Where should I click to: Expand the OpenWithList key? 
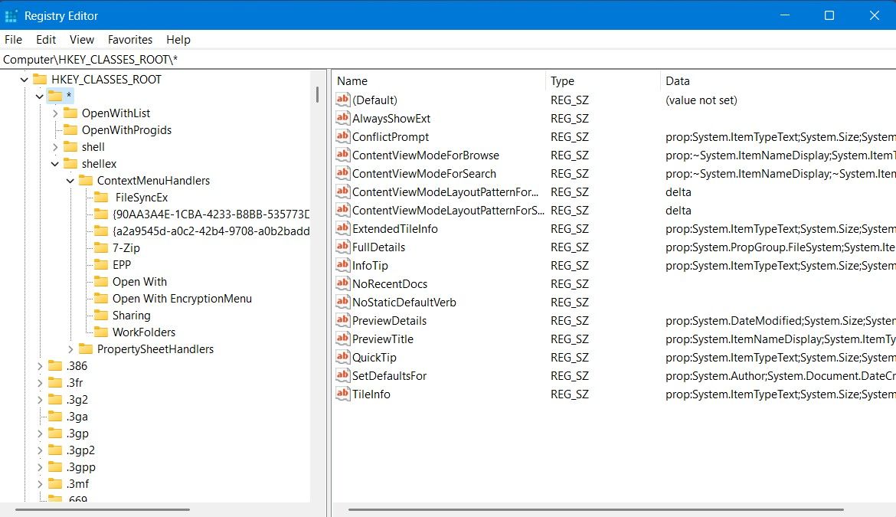click(55, 113)
